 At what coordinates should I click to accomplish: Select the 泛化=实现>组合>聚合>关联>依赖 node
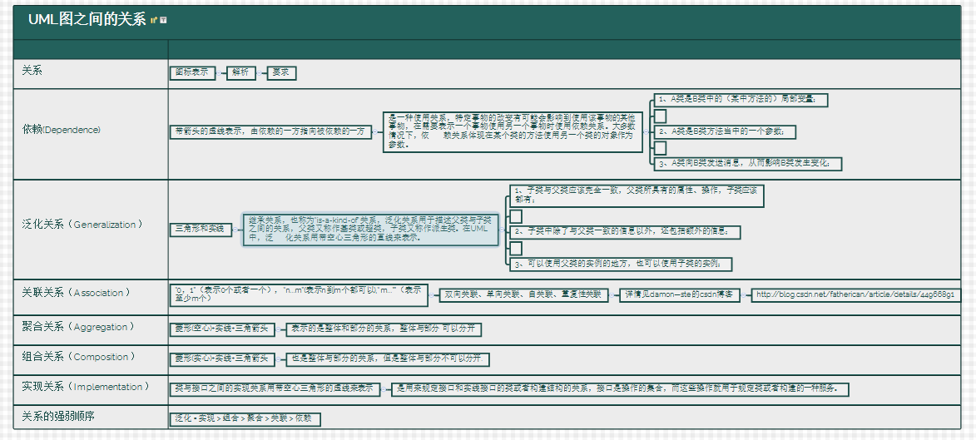245,419
